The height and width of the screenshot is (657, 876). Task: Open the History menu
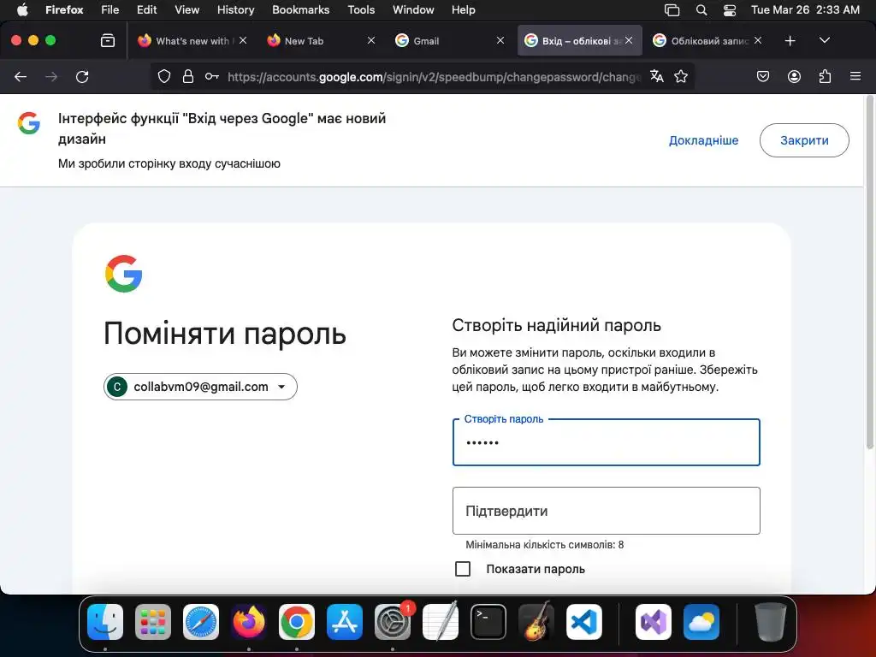click(x=235, y=9)
